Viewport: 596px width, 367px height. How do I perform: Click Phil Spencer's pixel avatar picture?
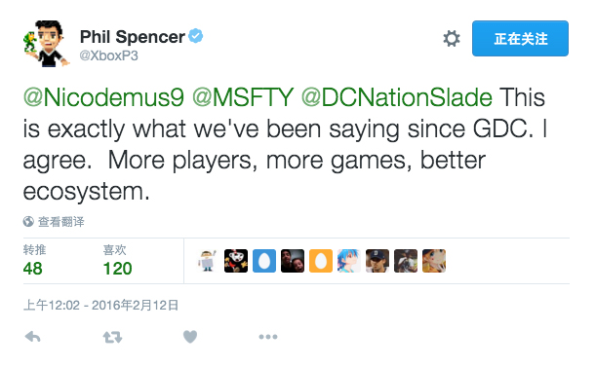coord(47,44)
